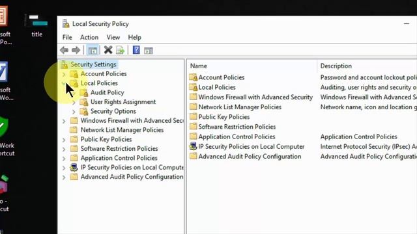Expand Software Restriction Policies node
Viewport: 417px width, 234px height.
[64, 149]
